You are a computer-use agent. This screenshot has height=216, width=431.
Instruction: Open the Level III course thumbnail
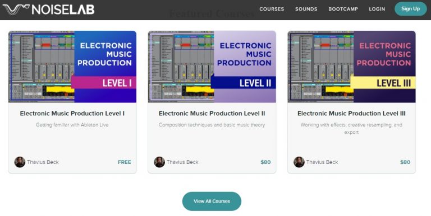tap(351, 67)
